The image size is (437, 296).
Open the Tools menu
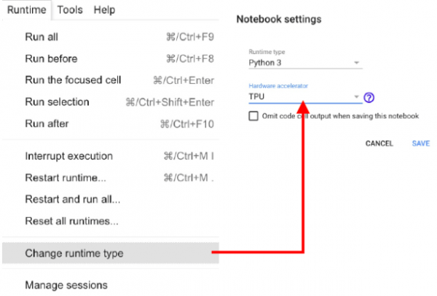pos(70,10)
